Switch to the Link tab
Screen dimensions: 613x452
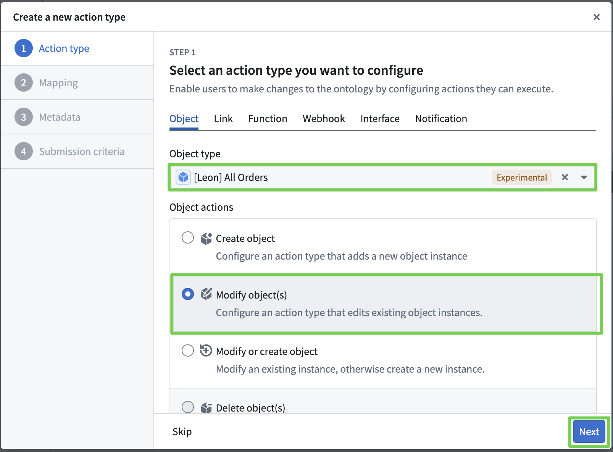(x=223, y=119)
